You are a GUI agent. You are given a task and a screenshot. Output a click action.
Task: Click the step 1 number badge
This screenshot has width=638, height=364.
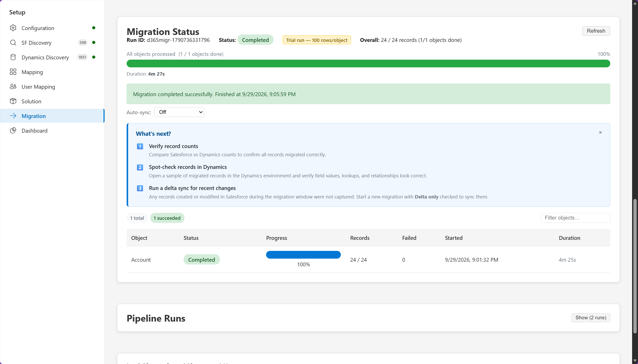tap(140, 146)
